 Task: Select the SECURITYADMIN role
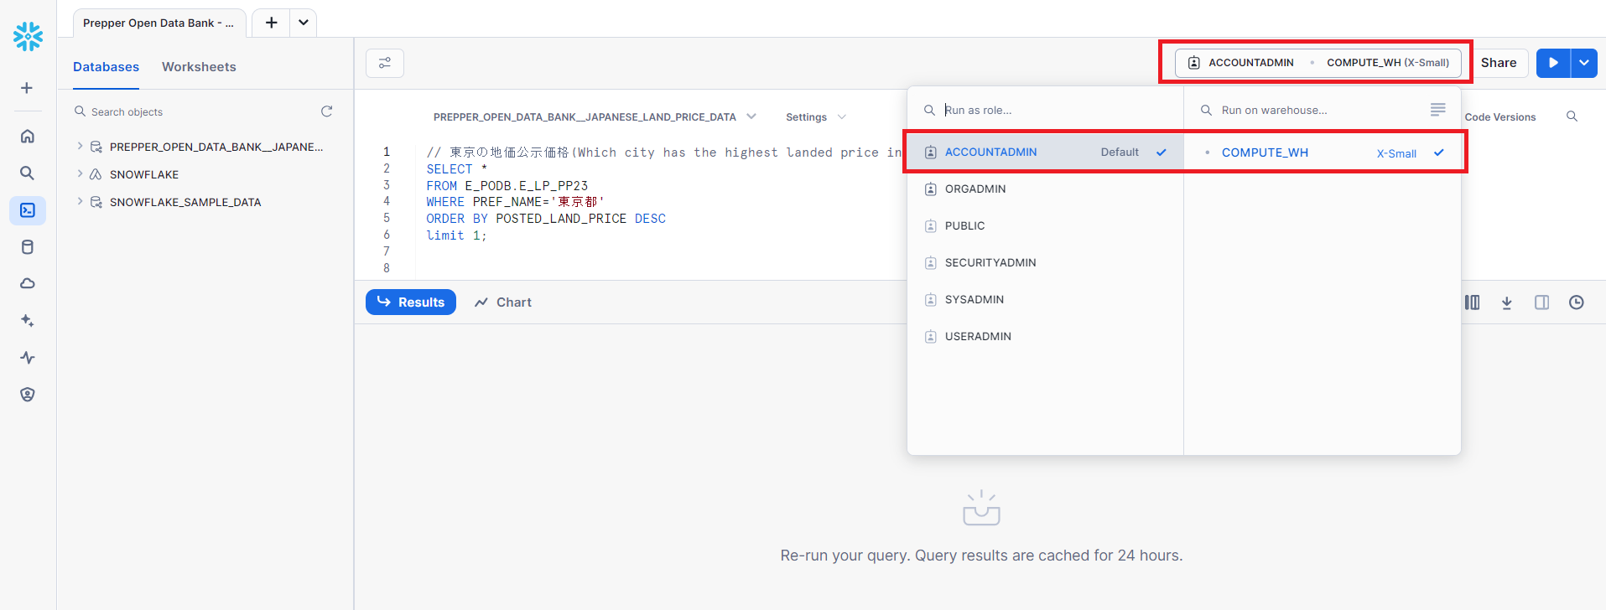[x=1045, y=263]
